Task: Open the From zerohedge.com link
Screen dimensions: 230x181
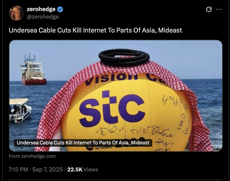Action: pyautogui.click(x=32, y=156)
